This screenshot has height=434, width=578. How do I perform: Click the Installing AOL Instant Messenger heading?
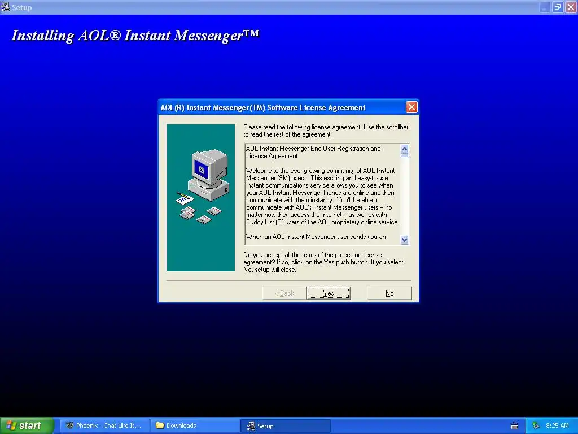point(135,36)
